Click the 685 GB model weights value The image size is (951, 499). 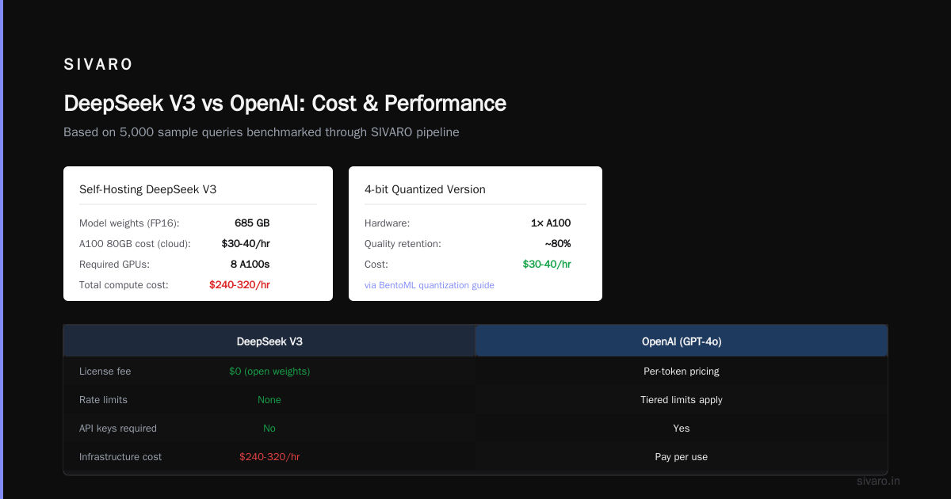pos(252,223)
